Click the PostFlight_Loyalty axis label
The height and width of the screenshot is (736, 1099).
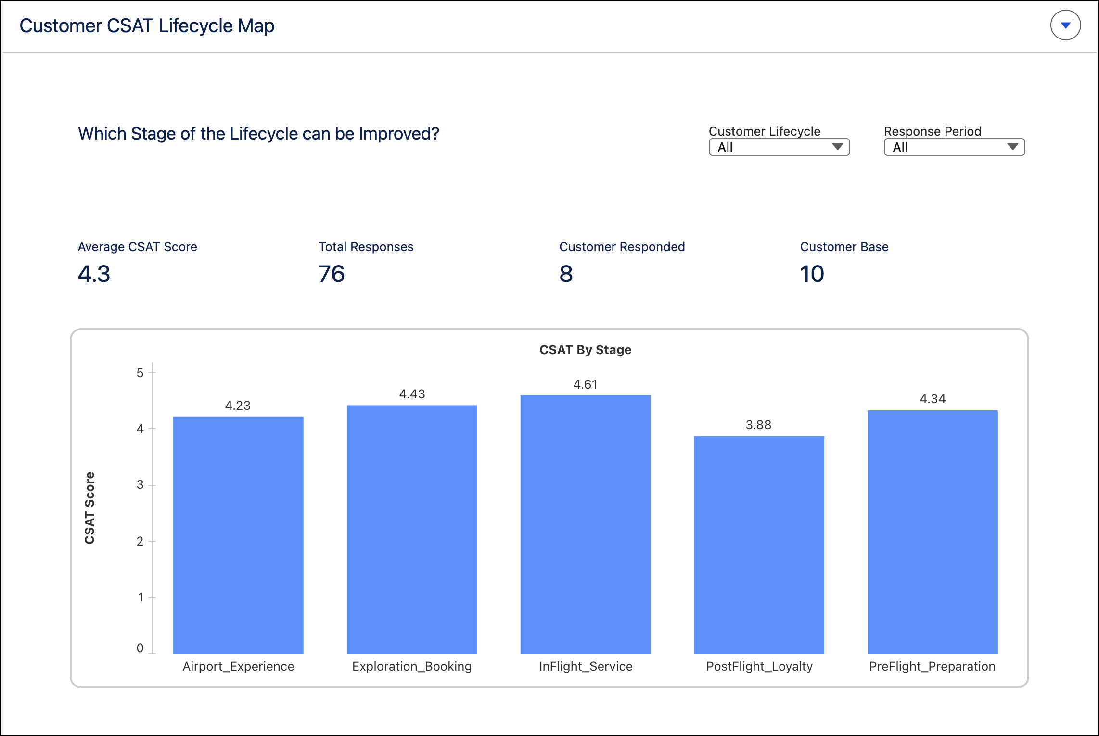(x=759, y=666)
